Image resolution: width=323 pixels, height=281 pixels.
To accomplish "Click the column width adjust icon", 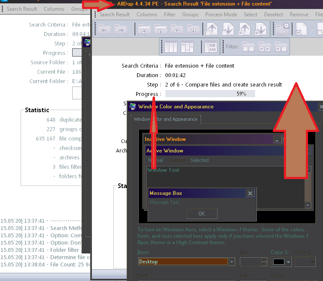I will (188, 47).
